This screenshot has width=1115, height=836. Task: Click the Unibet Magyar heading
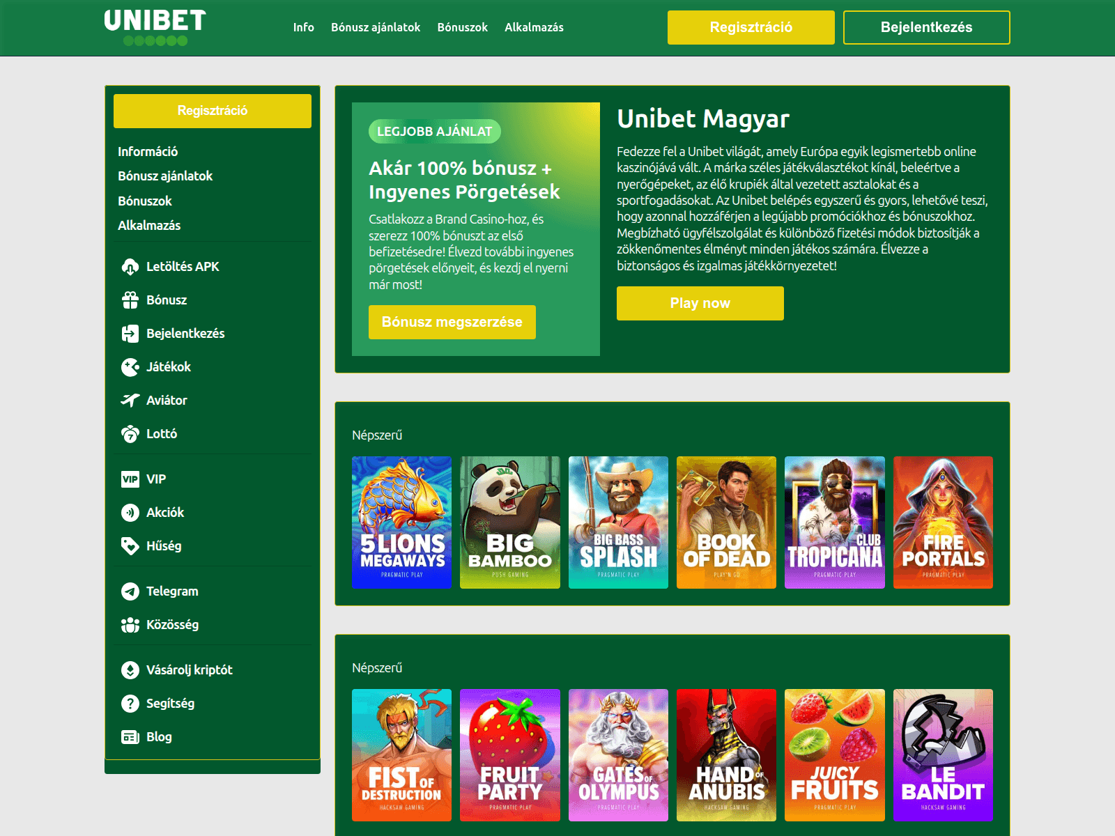[703, 118]
